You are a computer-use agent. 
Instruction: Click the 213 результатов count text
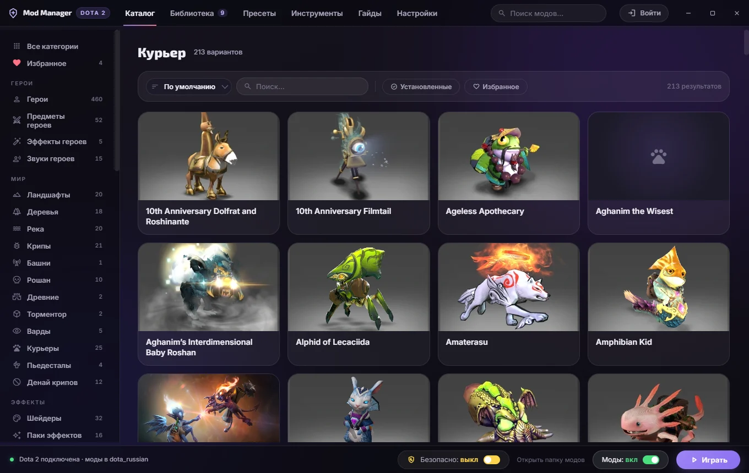pos(694,87)
